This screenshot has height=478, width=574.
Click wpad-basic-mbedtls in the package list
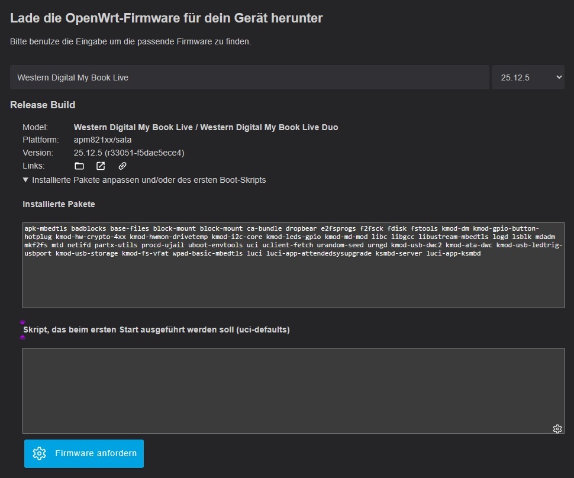click(208, 253)
